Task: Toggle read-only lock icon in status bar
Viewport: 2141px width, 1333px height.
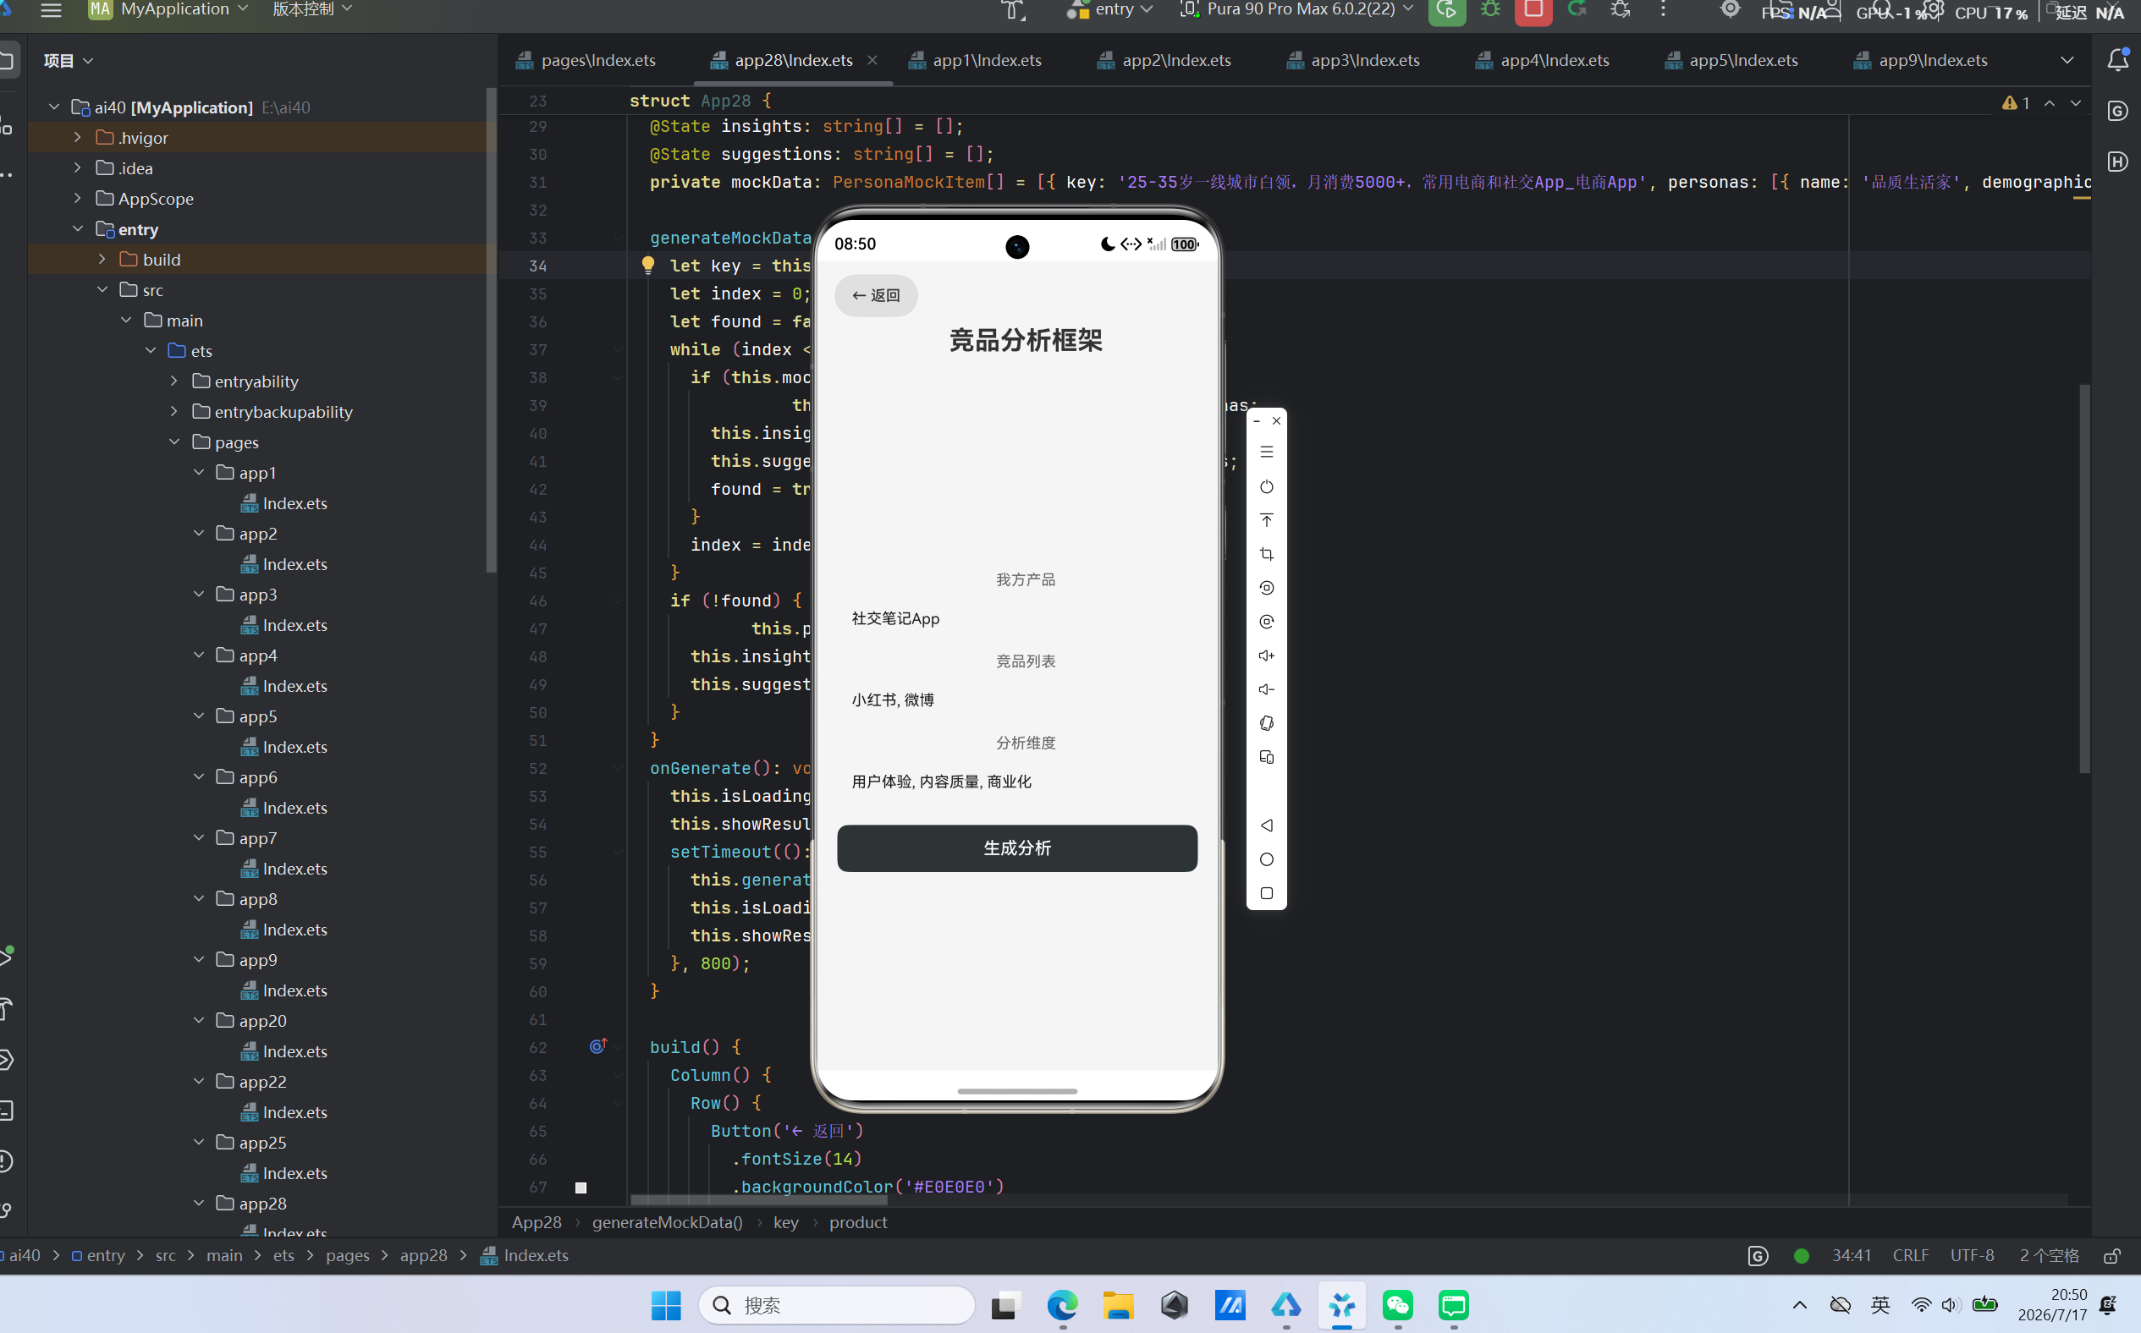Action: coord(2112,1255)
